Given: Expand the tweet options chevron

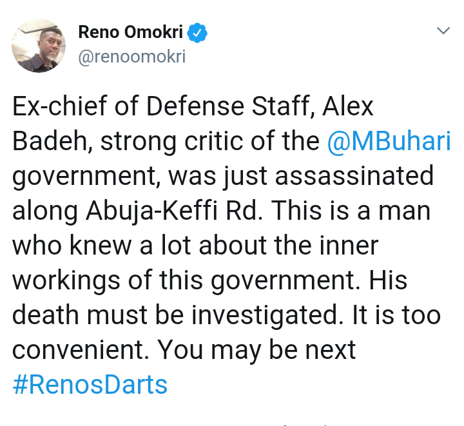Looking at the screenshot, I should (443, 31).
